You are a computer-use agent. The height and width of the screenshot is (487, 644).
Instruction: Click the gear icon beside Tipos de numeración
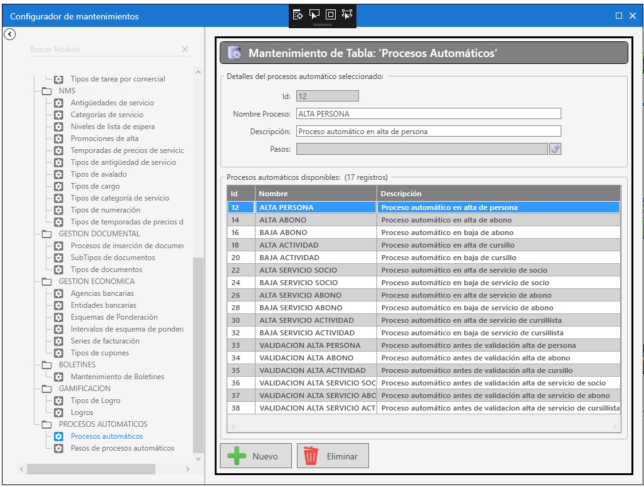(x=59, y=210)
